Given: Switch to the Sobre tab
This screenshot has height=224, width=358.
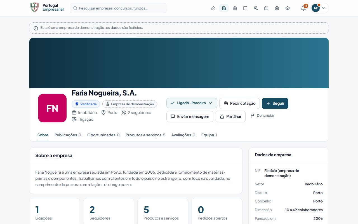Looking at the screenshot, I should [43, 135].
